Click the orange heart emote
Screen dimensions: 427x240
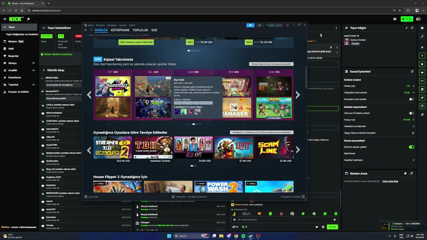tap(259, 214)
